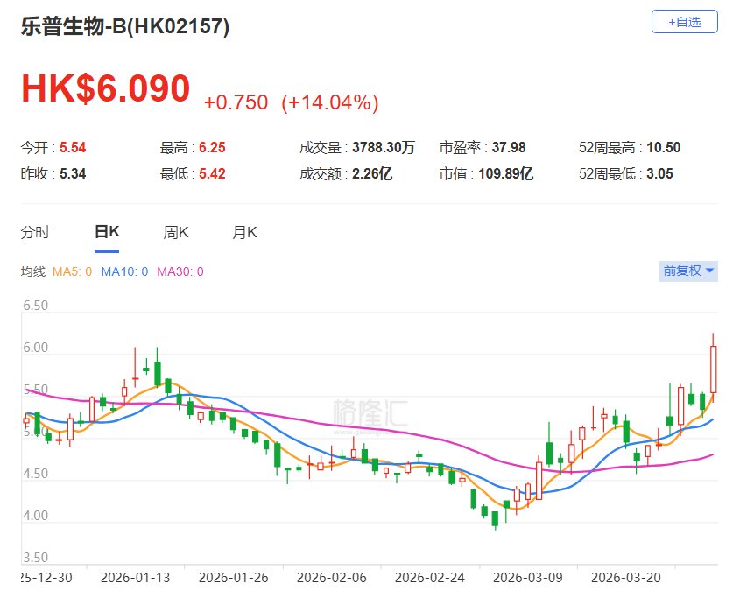This screenshot has width=754, height=591.
Task: Click the +14.04% percentage change text
Action: pos(329,103)
